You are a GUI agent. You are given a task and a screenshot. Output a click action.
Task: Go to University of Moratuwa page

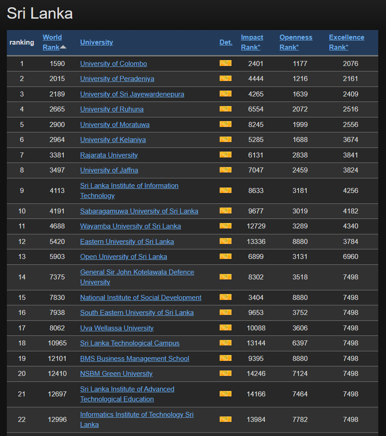click(115, 125)
